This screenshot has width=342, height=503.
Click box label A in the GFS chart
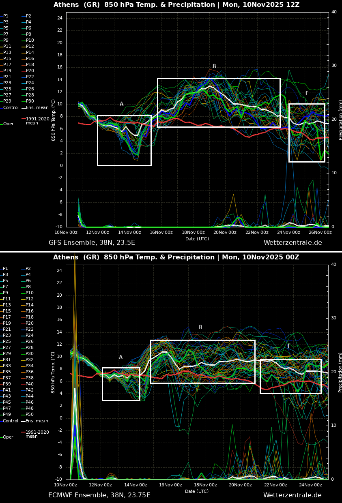[121, 104]
